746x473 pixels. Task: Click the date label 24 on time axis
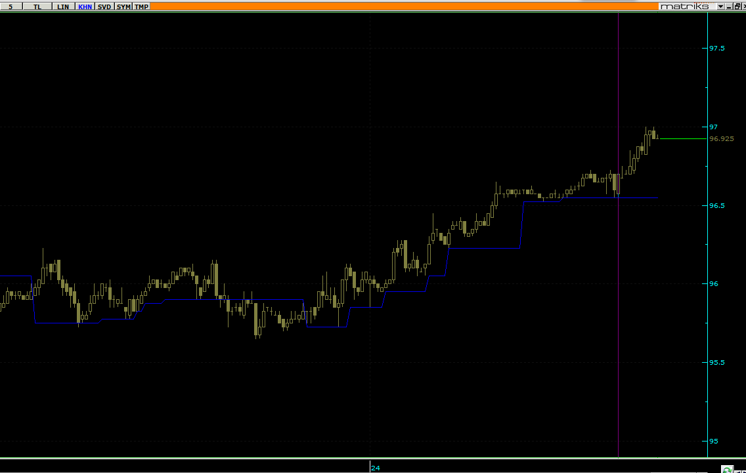click(x=376, y=468)
